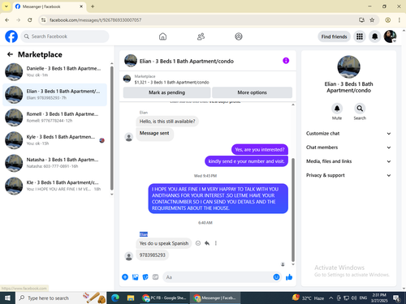The image size is (406, 304).
Task: Open Danielle's apartment conversation
Action: [54, 72]
